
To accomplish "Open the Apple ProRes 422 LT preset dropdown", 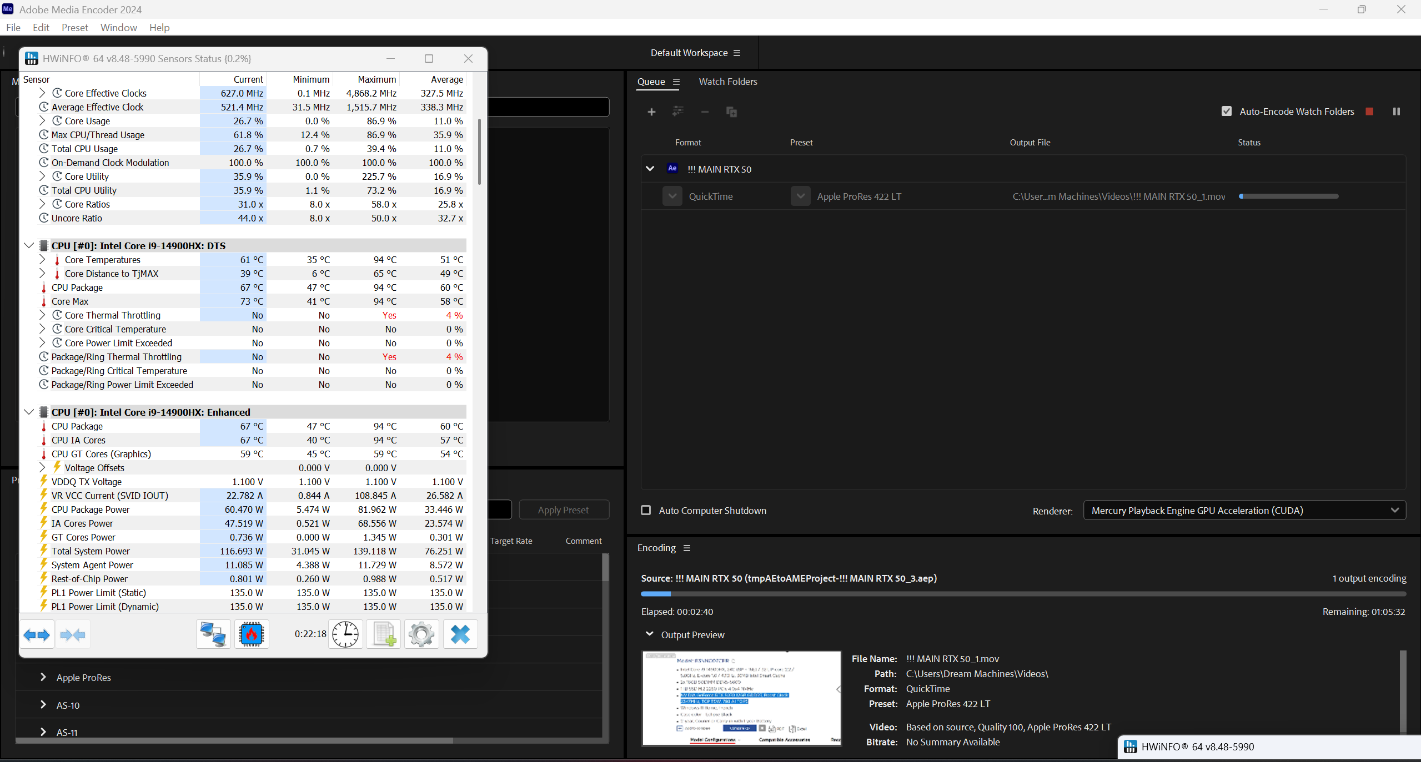I will point(801,196).
